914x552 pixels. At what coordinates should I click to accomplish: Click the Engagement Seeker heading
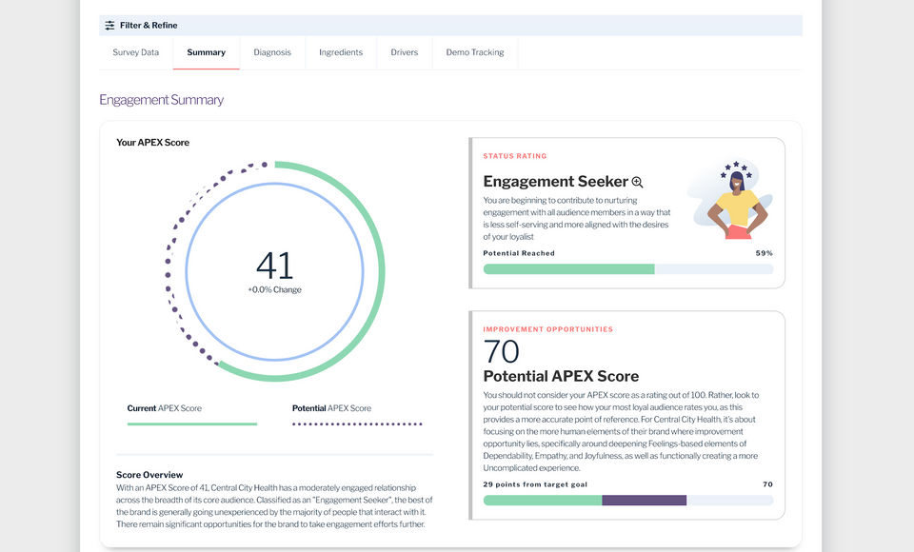click(556, 182)
